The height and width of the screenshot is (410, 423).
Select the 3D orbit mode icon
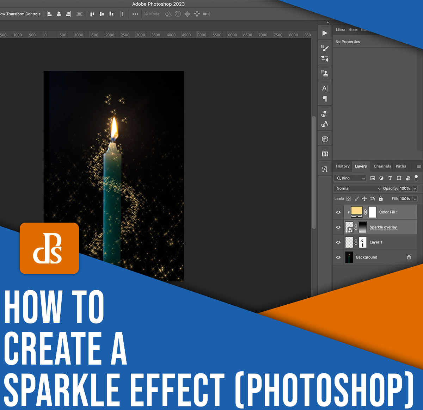[168, 14]
